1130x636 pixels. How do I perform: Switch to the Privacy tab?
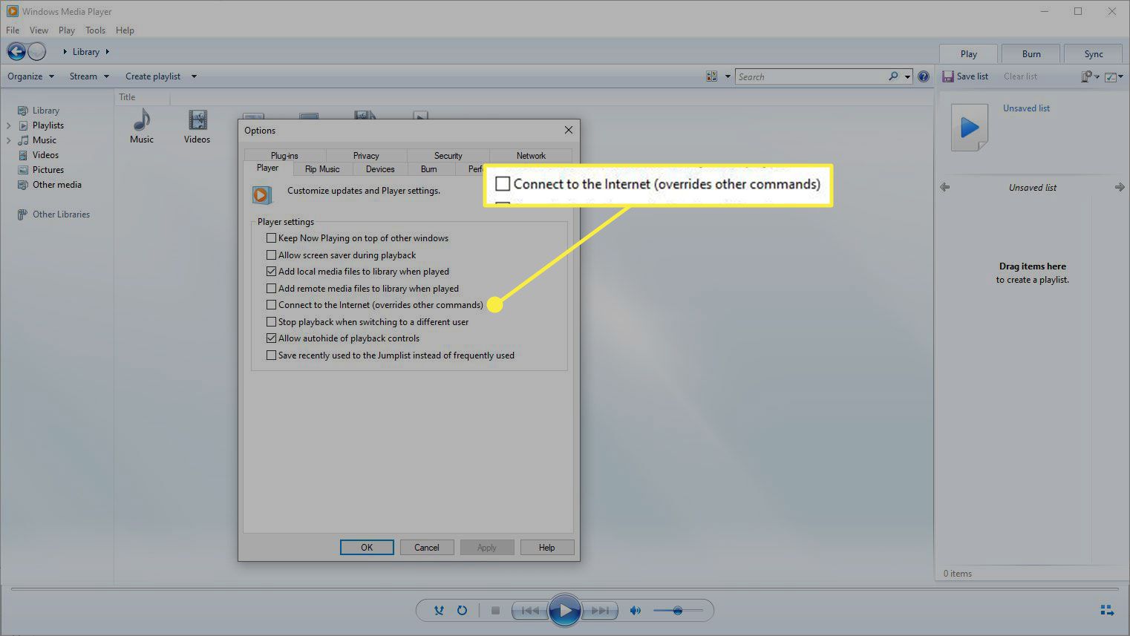(x=366, y=156)
